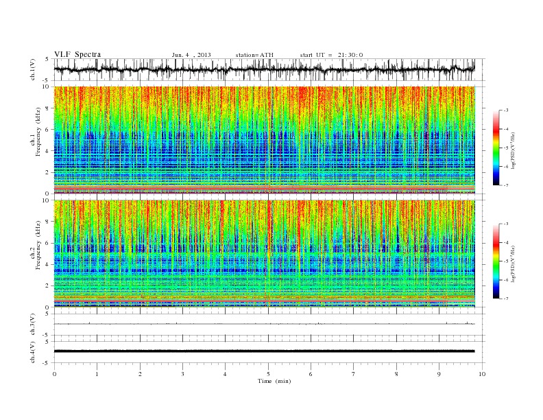Click the ch.2 spectrogram '4' kHz tick label

48,265
